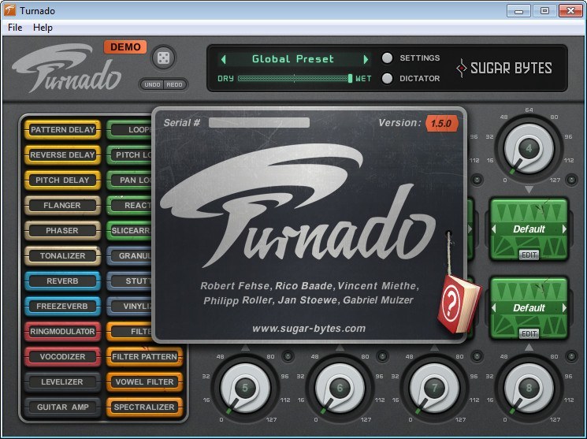
Task: Click the triangle marker above knob 8
Action: point(529,348)
